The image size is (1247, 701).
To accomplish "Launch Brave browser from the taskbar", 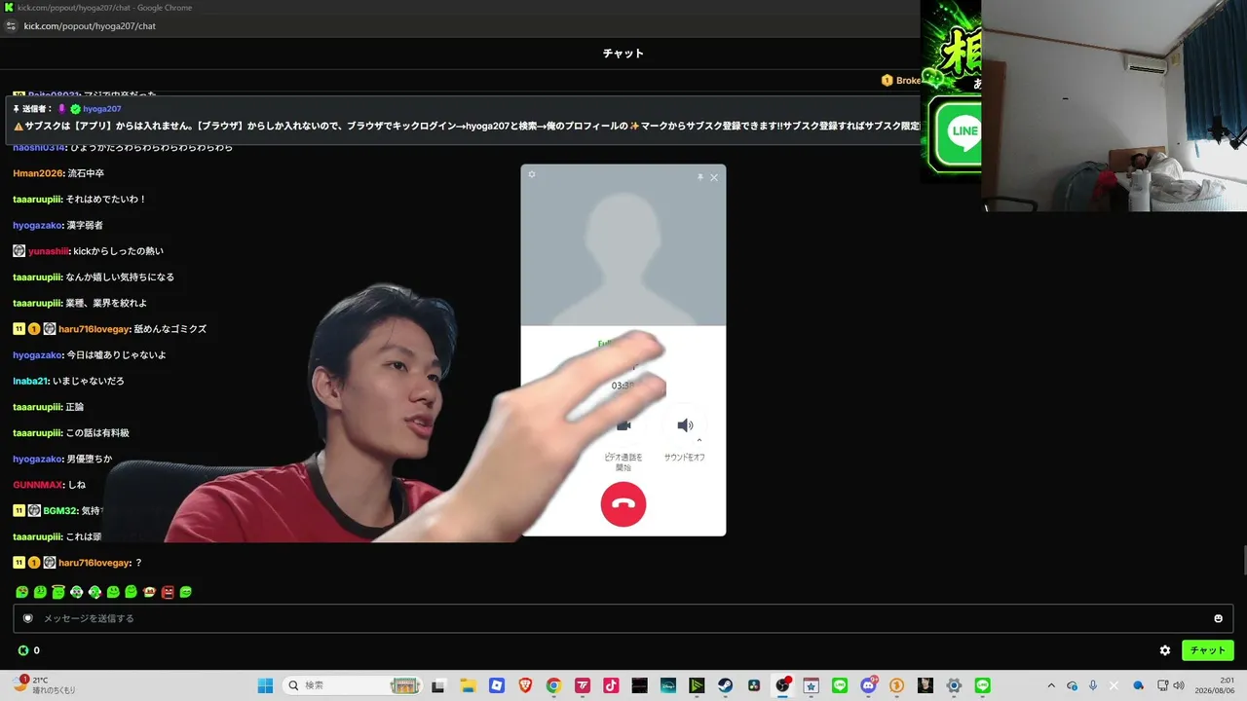I will point(525,685).
